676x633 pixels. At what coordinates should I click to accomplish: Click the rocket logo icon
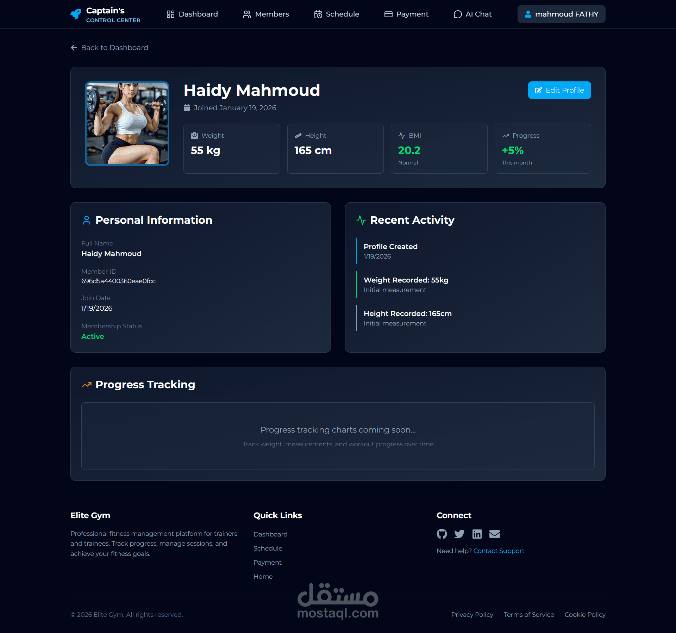pos(76,14)
